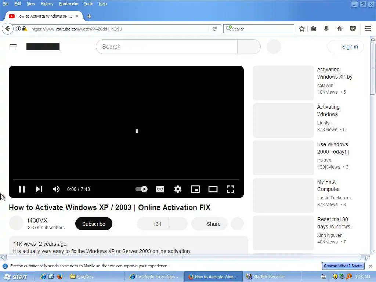376x282 pixels.
Task: Show site information icon in address bar
Action: [18, 29]
